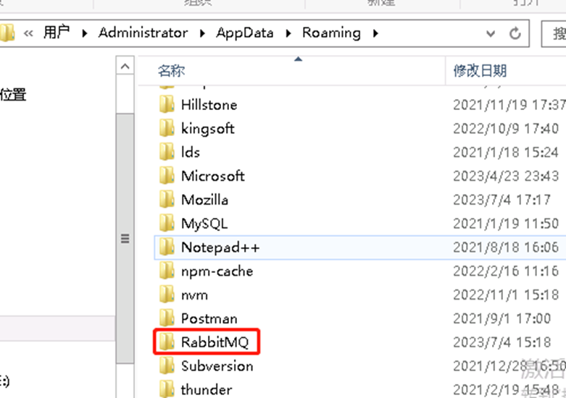Go to Administrator in the breadcrumb
The image size is (566, 398).
(x=143, y=33)
